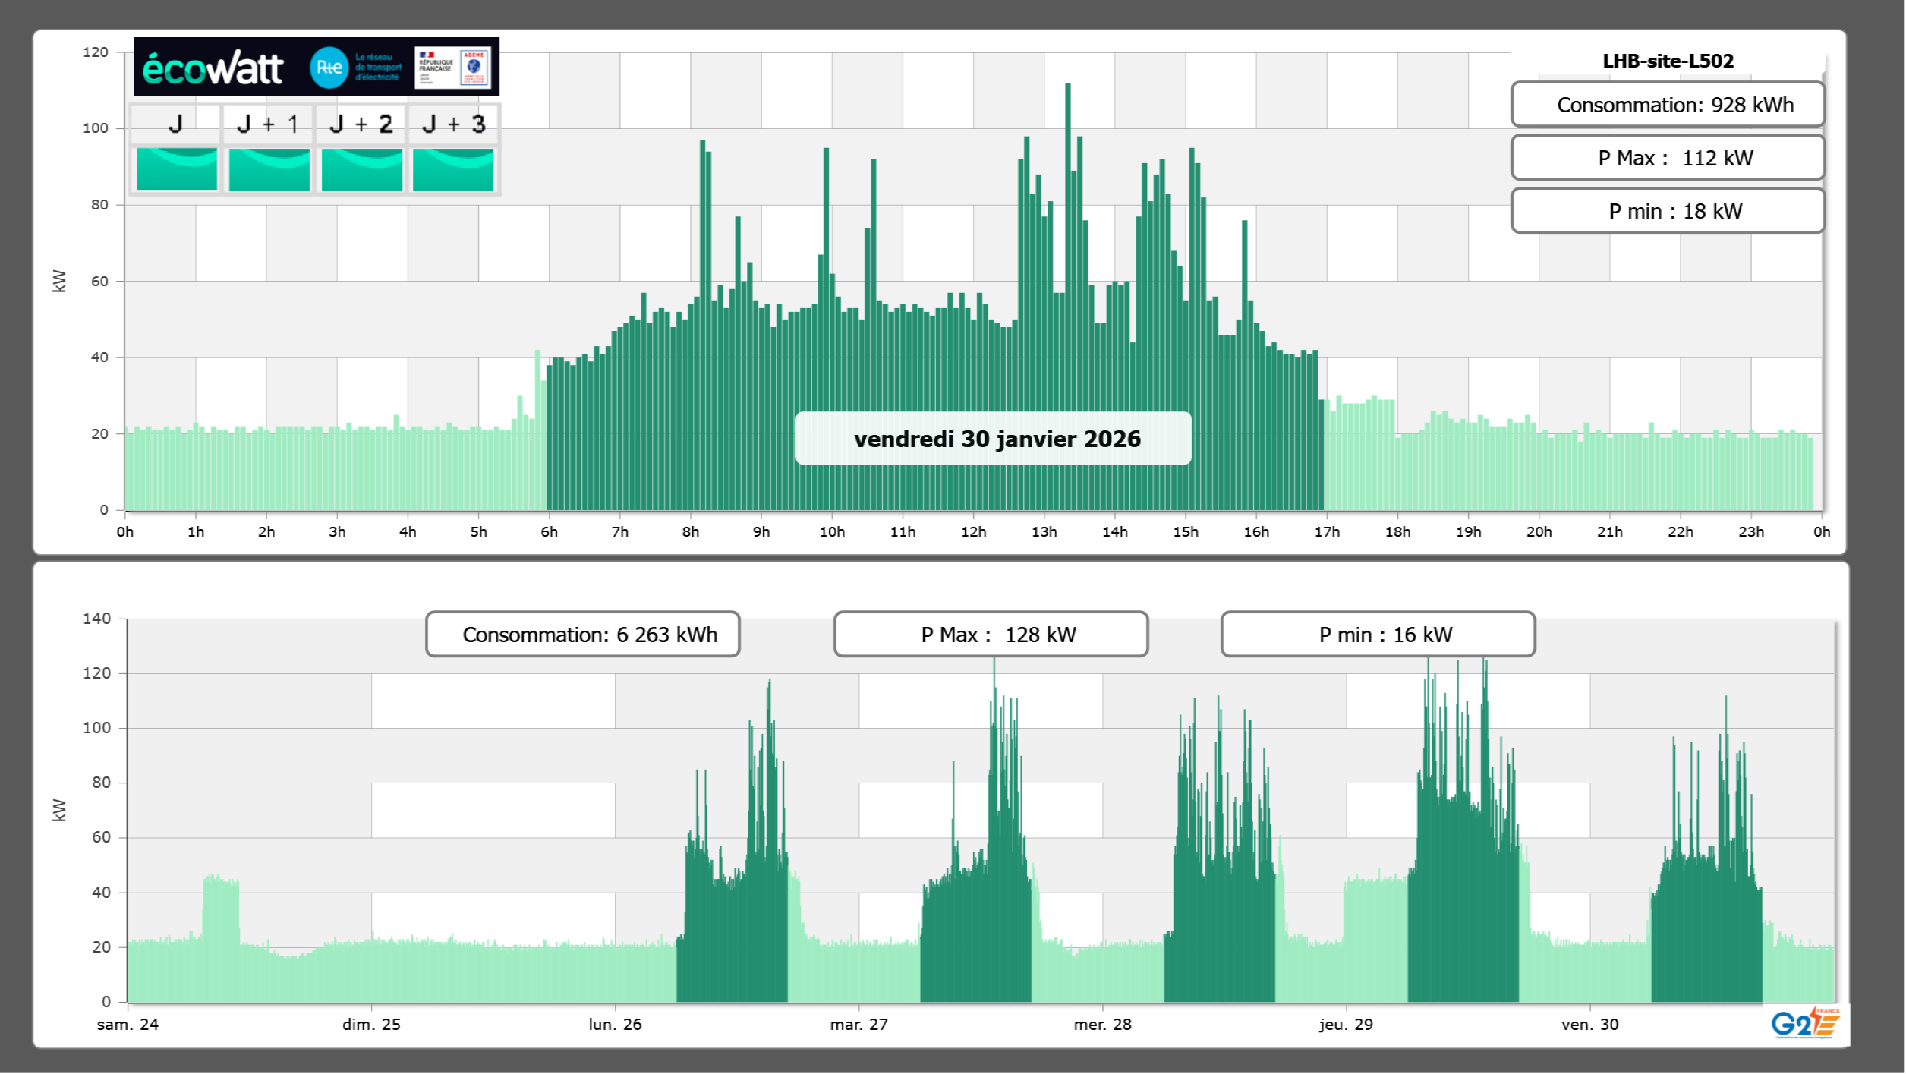Viewport: 1906px width, 1074px height.
Task: Click the mer. 28 label on the weekly axis
Action: [x=1102, y=1025]
